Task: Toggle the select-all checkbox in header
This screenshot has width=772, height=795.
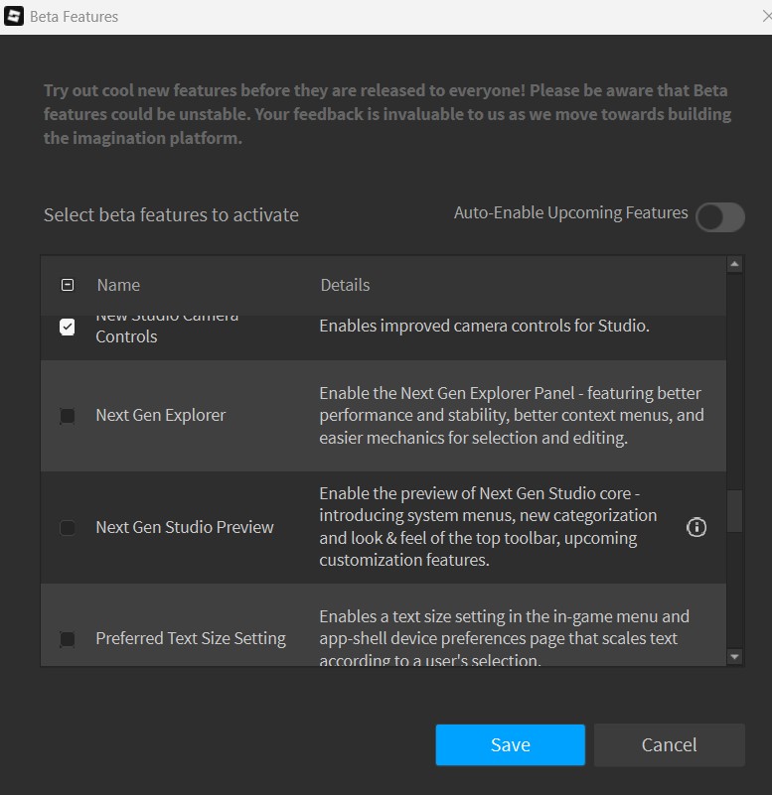Action: [68, 285]
